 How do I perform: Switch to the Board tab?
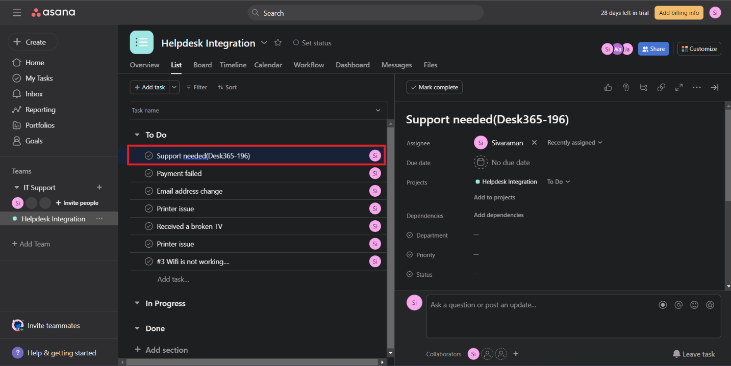click(203, 65)
